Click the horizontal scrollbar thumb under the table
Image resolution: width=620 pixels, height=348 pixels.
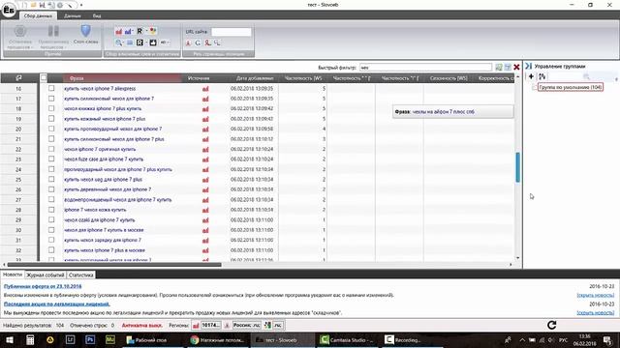click(114, 264)
